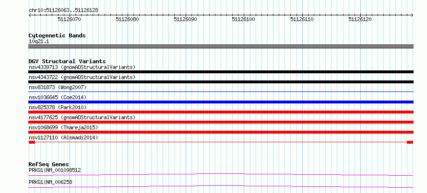Screen dimensions: 427x193
Task: Open PRKG1|NM_006258 transcript label
Action: click(50, 182)
